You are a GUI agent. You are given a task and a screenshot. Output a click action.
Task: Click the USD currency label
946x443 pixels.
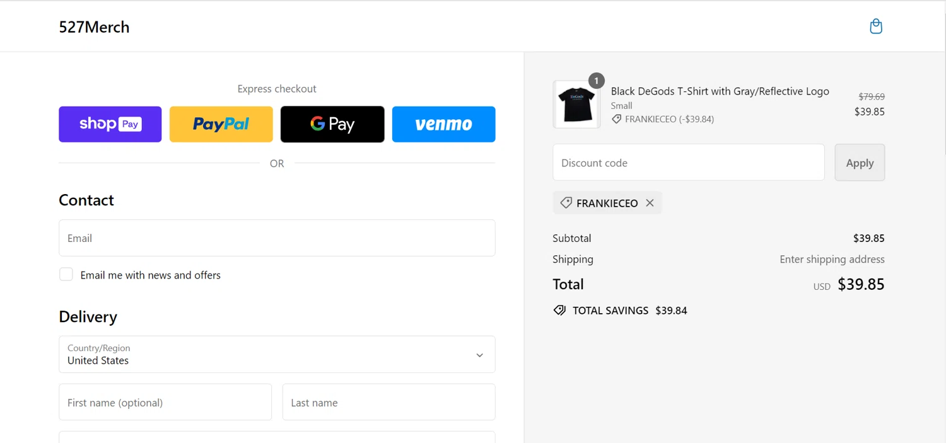point(822,286)
